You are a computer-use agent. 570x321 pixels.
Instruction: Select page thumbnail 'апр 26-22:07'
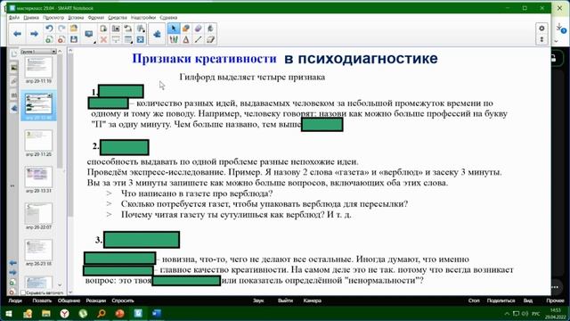tap(38, 213)
